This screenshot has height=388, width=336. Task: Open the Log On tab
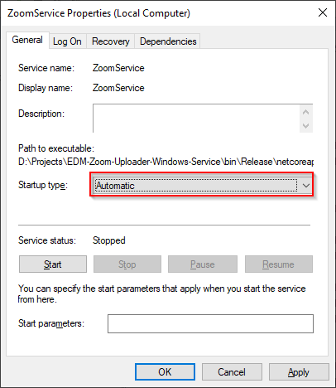(x=67, y=41)
